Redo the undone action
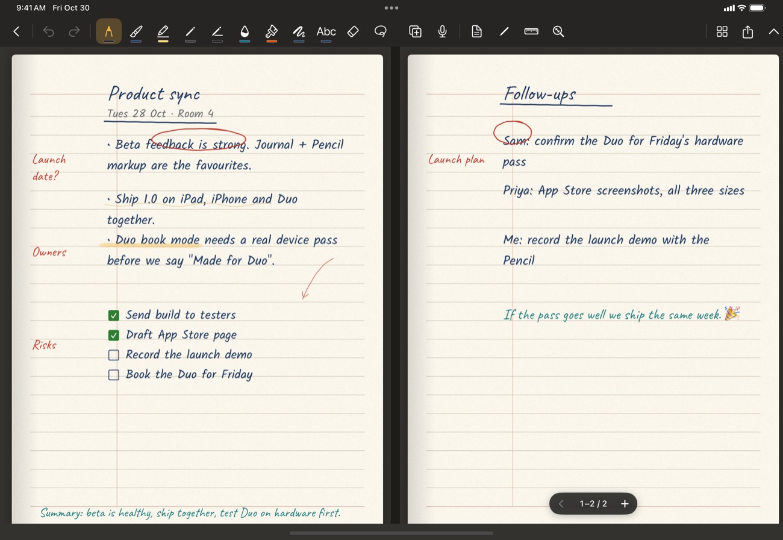783x540 pixels. (x=75, y=31)
